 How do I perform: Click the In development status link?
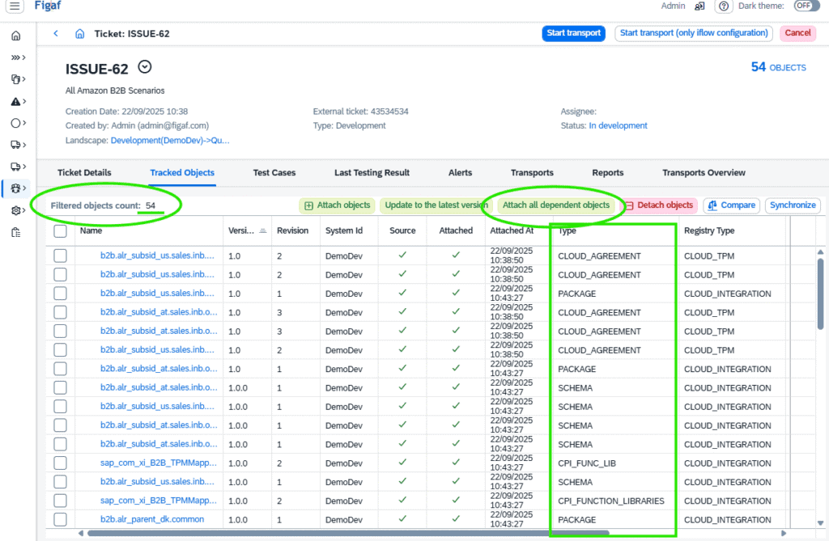618,125
